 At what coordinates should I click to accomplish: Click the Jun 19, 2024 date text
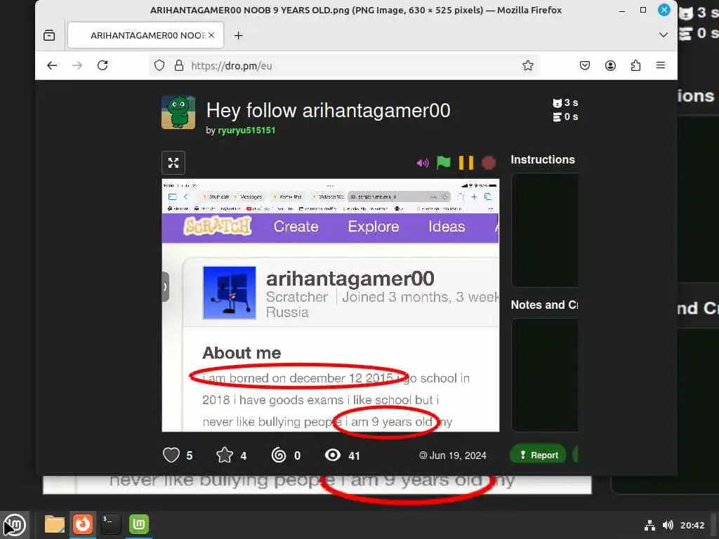(x=458, y=455)
